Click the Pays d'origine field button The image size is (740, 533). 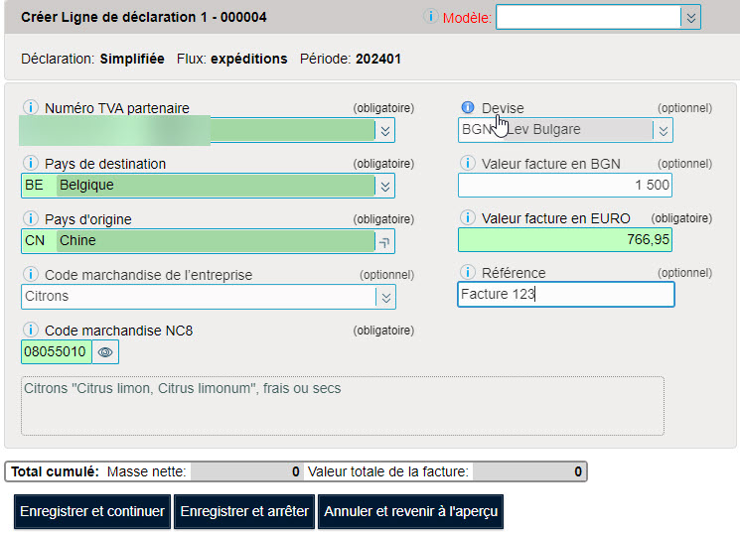[x=384, y=242]
